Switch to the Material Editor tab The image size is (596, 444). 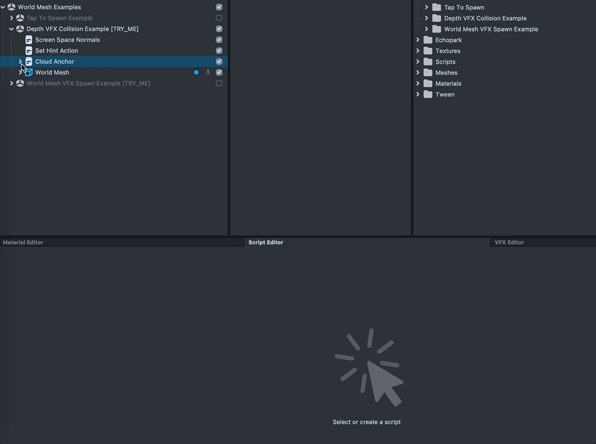pyautogui.click(x=23, y=242)
